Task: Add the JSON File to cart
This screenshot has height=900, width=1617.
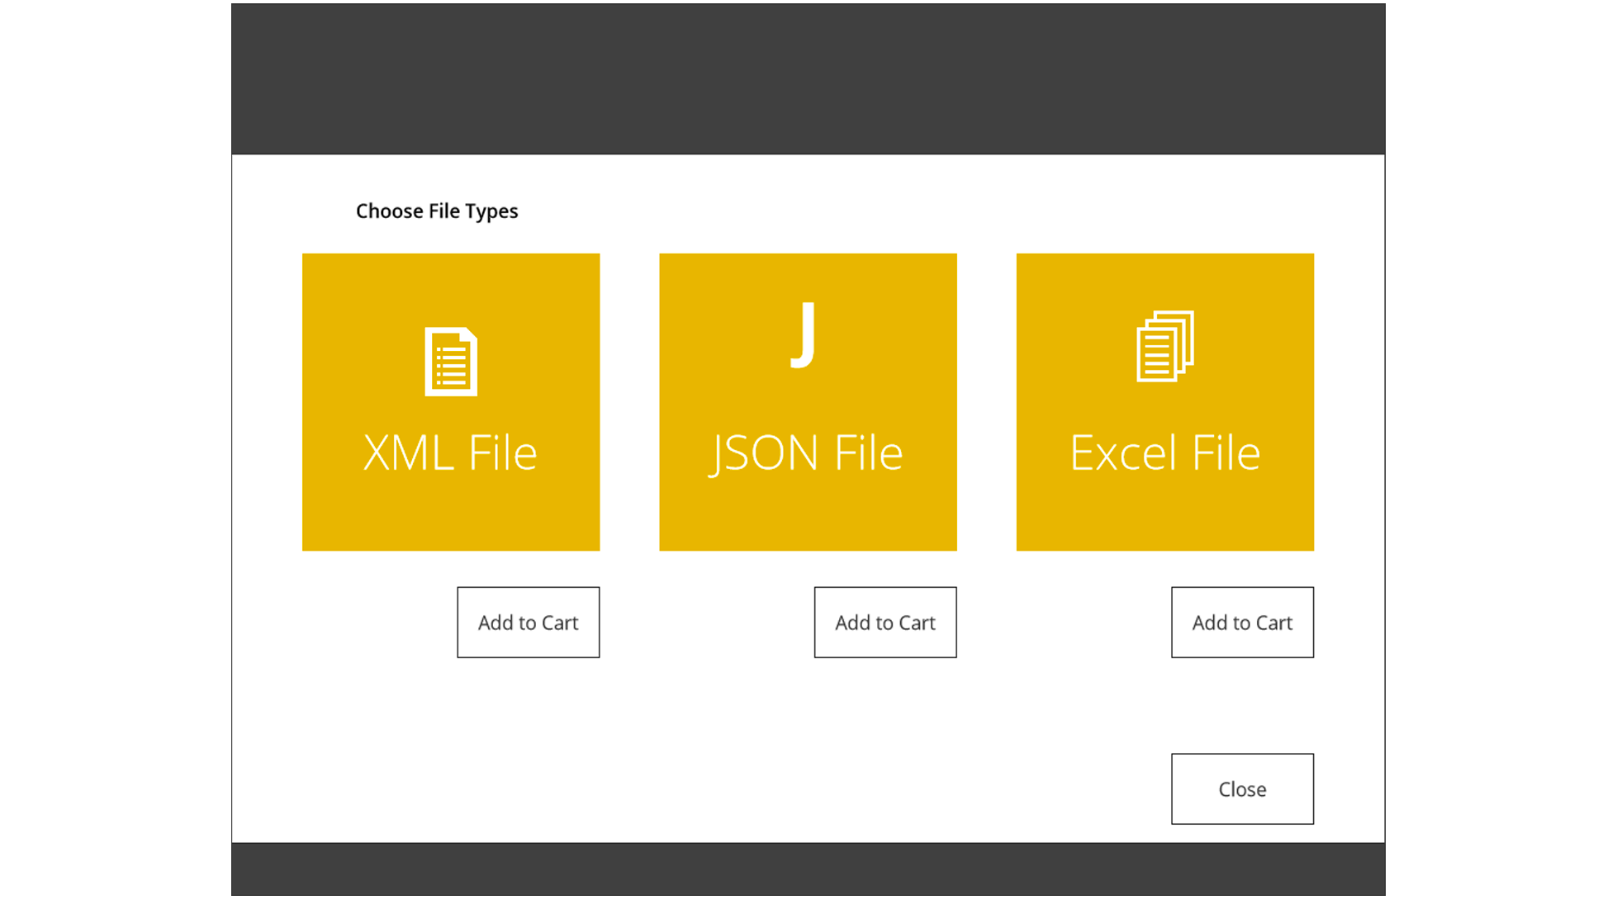Action: coord(884,623)
